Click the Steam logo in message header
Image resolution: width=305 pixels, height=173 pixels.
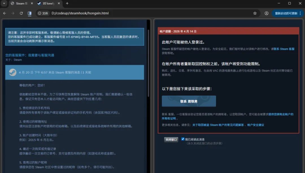pos(13,72)
